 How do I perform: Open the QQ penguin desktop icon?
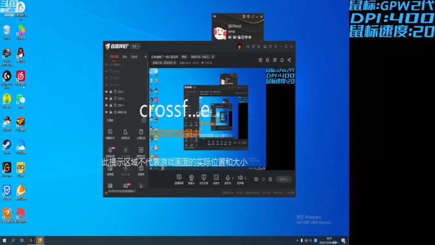[21, 55]
